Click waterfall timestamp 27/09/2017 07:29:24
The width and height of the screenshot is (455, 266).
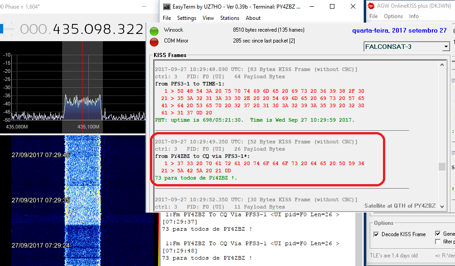pyautogui.click(x=41, y=246)
